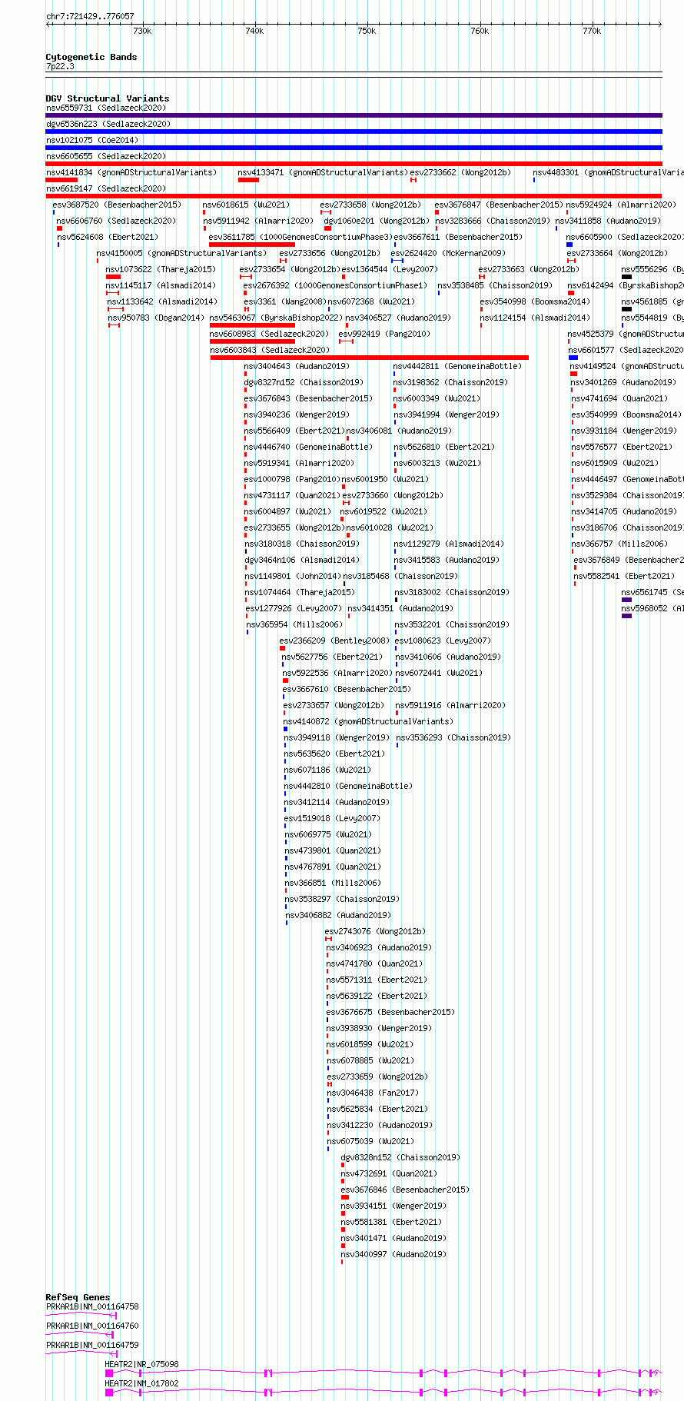Click esv2366209 (Bentley2008) label
The image size is (684, 1401).
(x=334, y=641)
